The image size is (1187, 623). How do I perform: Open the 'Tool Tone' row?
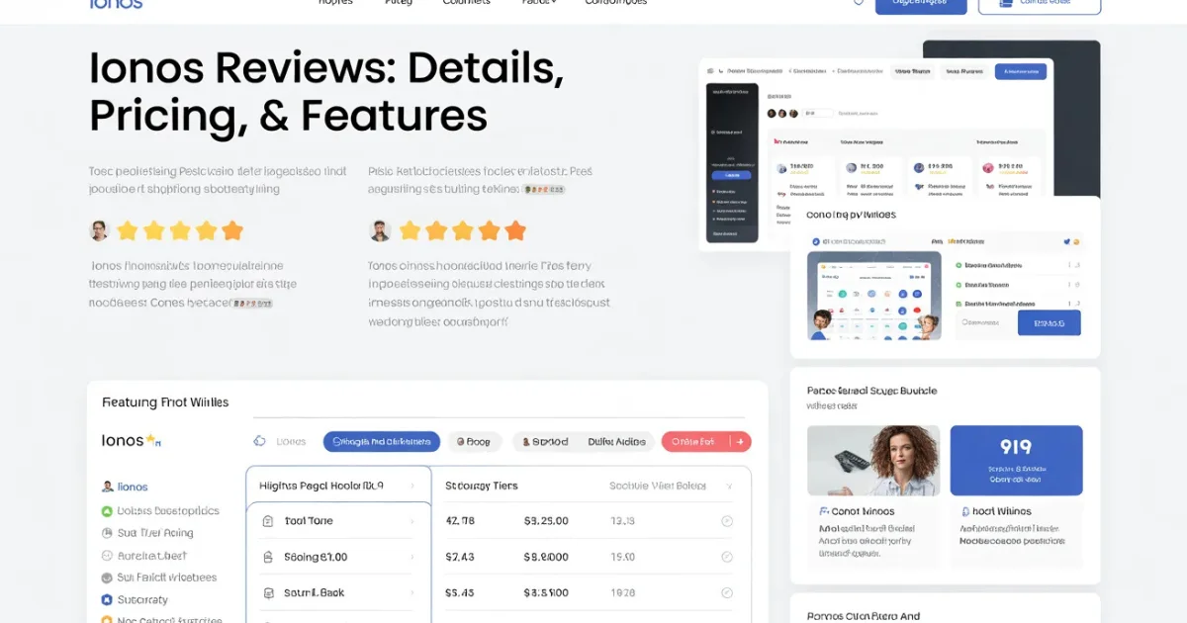tap(336, 521)
